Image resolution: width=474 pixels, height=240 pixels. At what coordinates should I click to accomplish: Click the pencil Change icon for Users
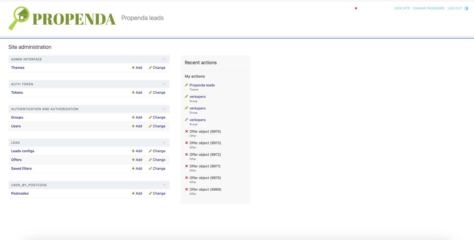150,126
